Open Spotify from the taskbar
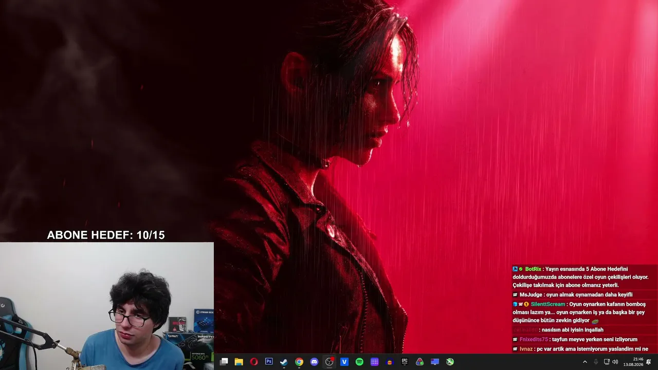 pos(359,362)
